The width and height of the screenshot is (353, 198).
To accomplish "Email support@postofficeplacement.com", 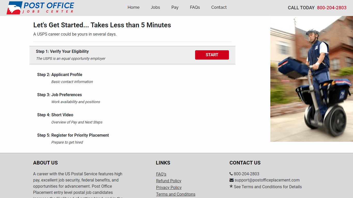I will point(267,180).
